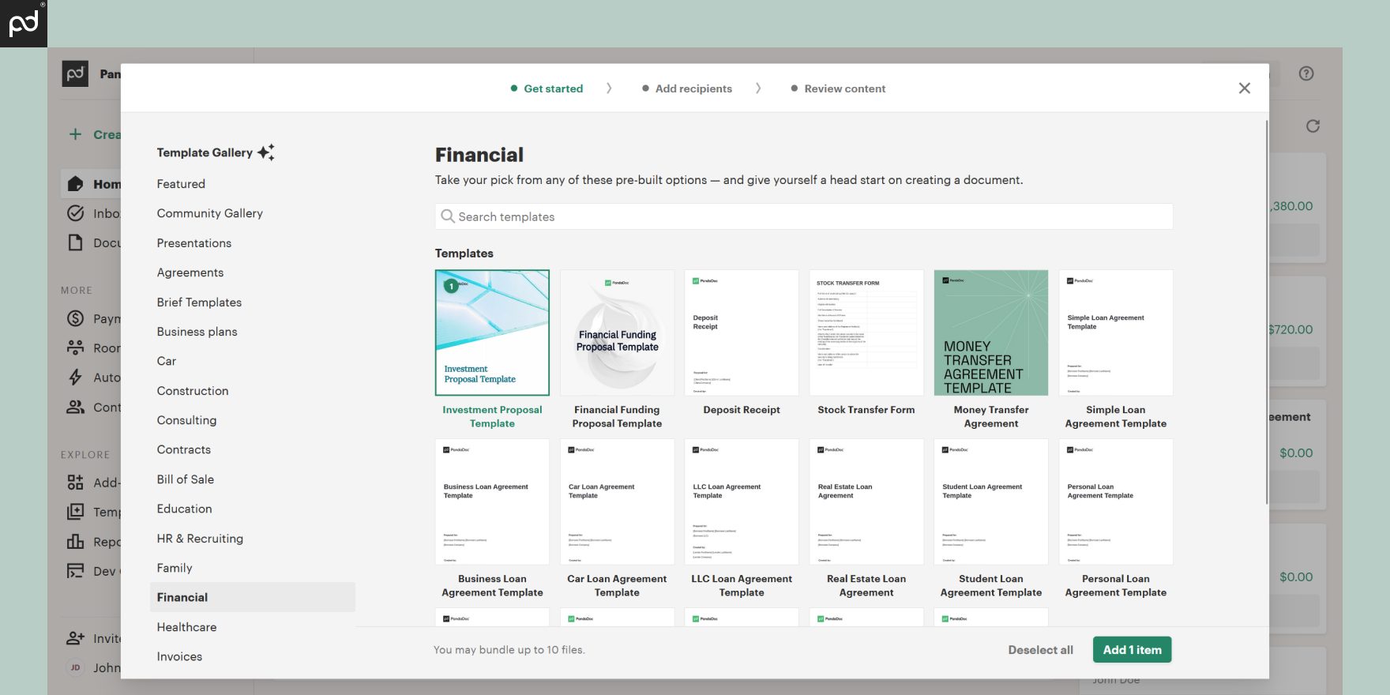The width and height of the screenshot is (1390, 695).
Task: Go to the Review content step
Action: click(x=844, y=88)
